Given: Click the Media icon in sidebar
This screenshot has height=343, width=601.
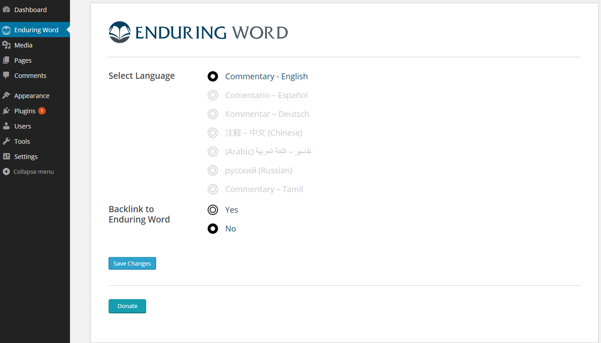Looking at the screenshot, I should coord(6,45).
